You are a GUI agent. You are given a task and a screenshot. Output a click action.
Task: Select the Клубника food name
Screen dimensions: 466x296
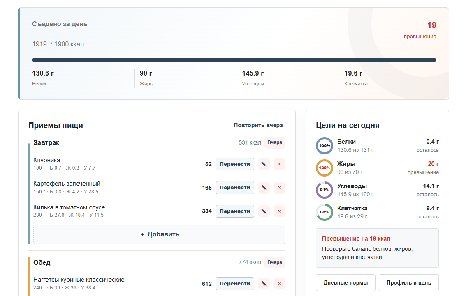coord(46,160)
